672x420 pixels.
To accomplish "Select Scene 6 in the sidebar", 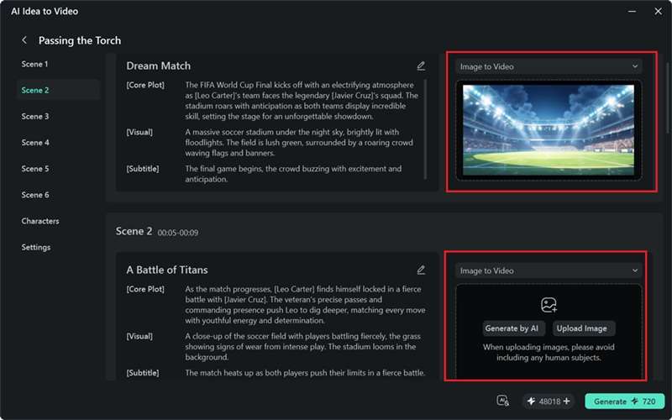I will point(35,195).
